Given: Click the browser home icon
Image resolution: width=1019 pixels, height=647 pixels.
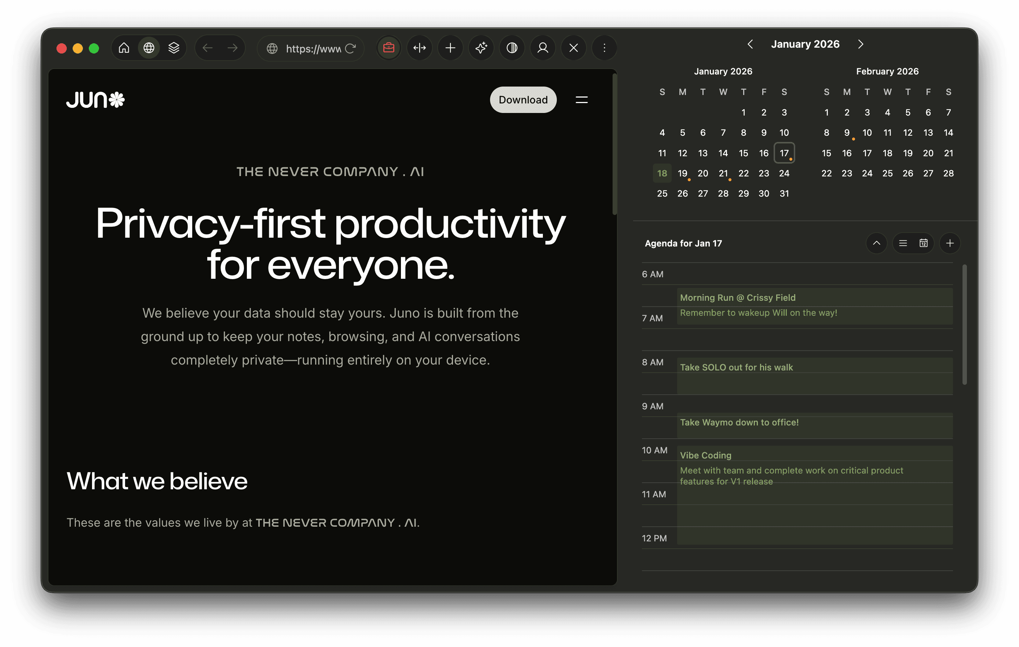Looking at the screenshot, I should click(x=124, y=48).
